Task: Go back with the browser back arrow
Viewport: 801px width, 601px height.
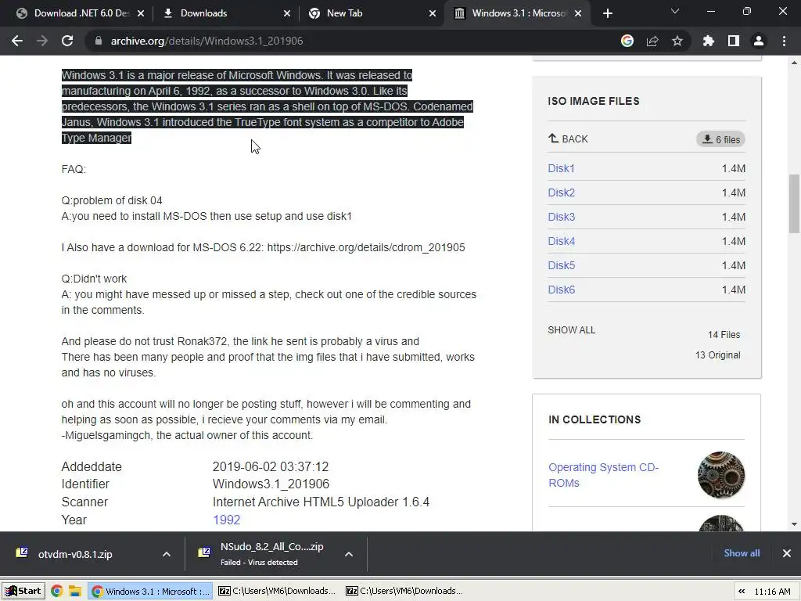Action: 17,41
